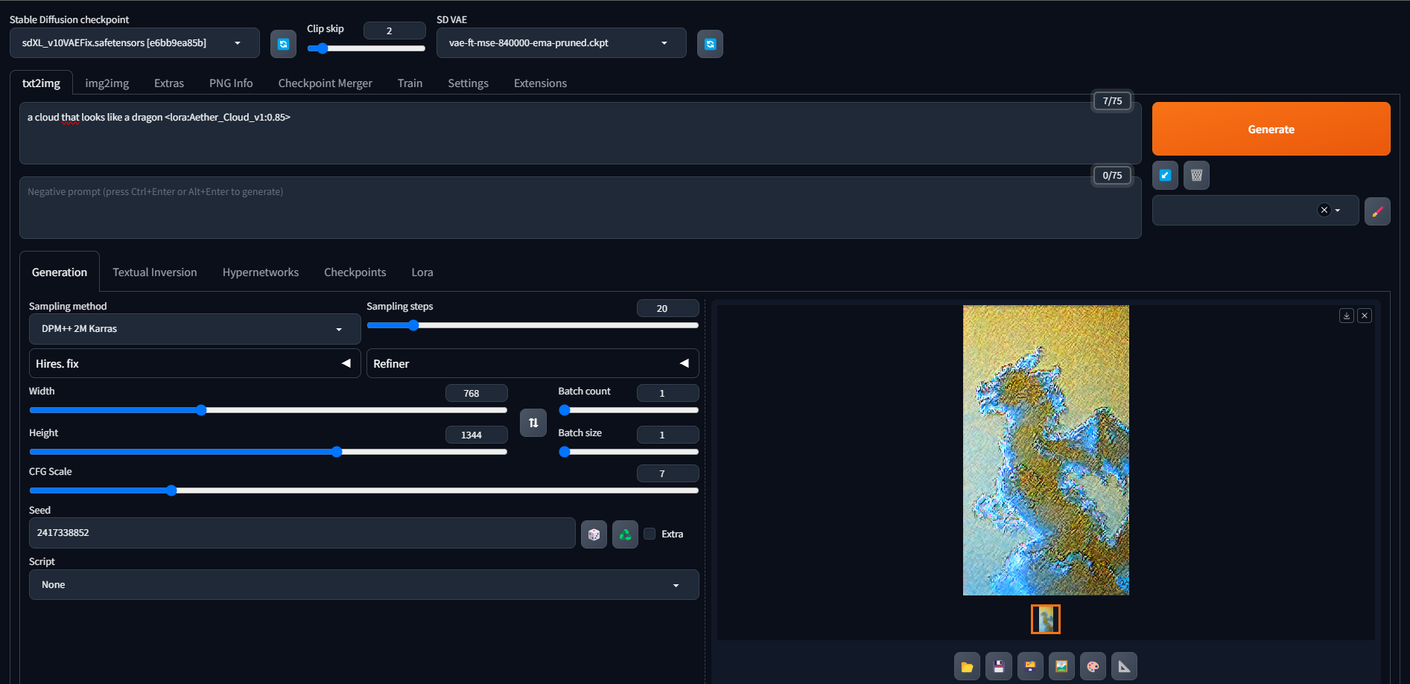
Task: Click the 7/75 prompt token counter
Action: point(1112,100)
